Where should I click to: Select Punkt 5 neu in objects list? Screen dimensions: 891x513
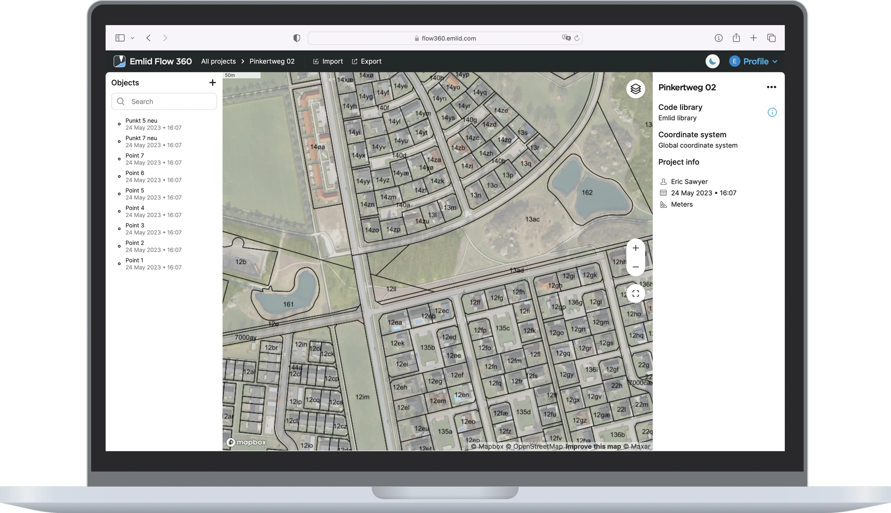[141, 121]
